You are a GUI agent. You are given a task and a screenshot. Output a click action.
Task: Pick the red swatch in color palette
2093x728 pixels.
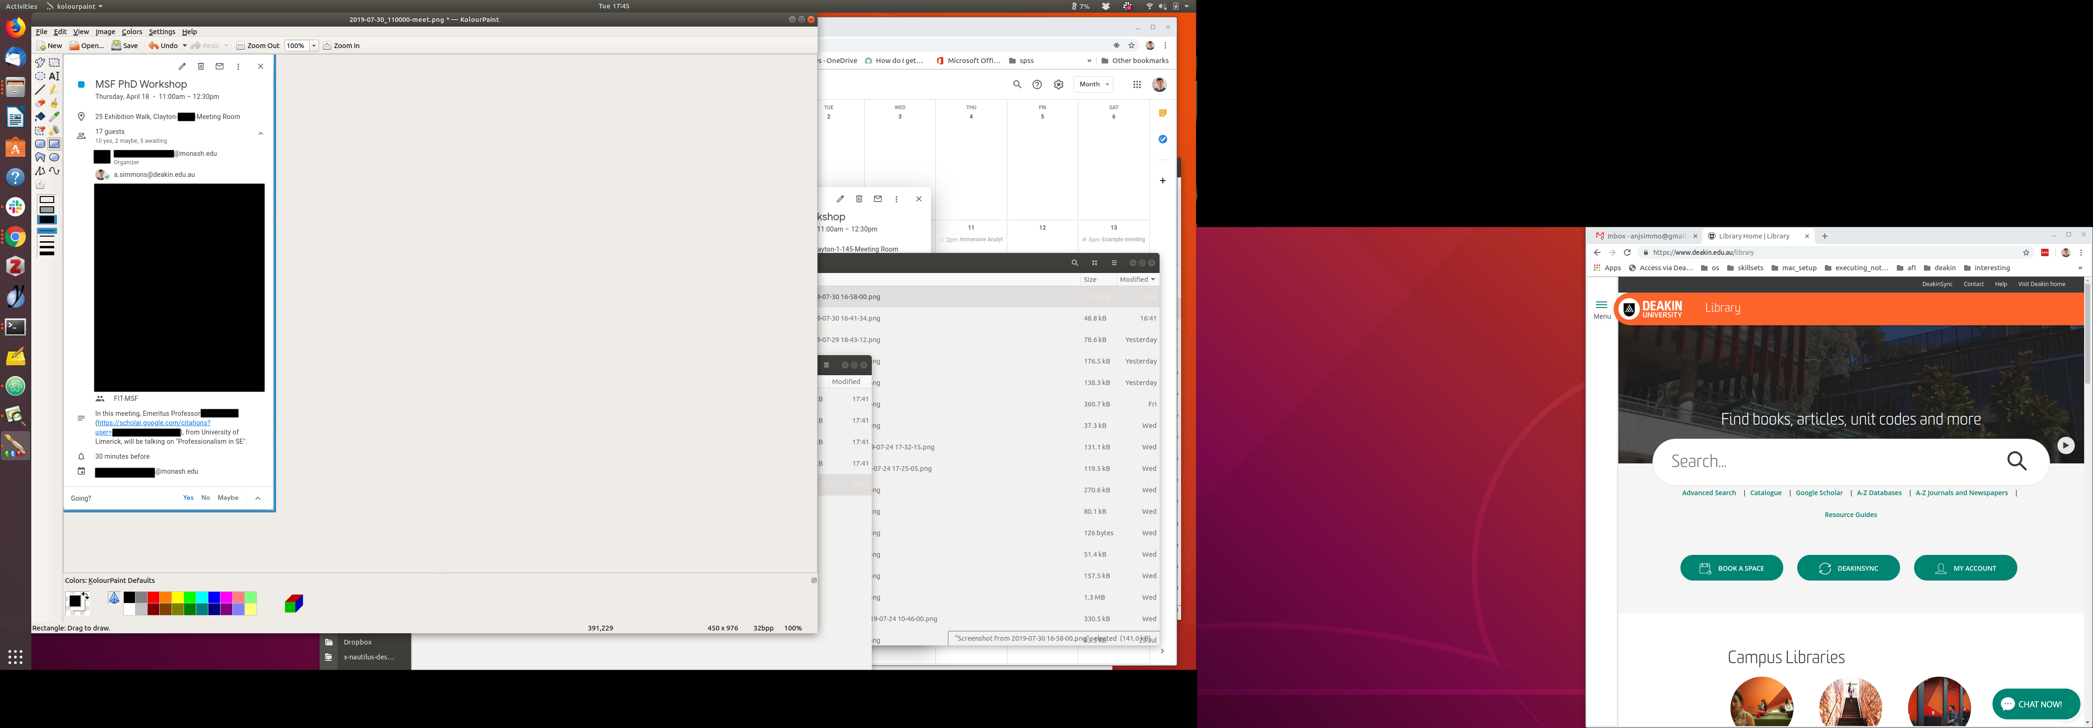point(154,597)
